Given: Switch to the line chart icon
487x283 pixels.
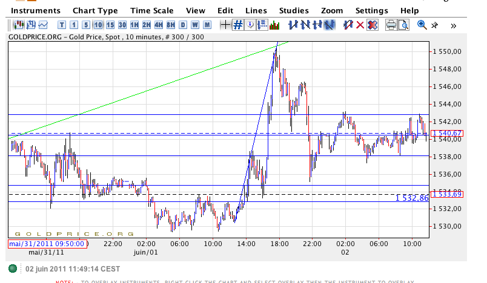Looking at the screenshot, I should (43, 25).
